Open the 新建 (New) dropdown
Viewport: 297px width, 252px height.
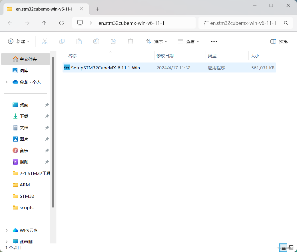point(19,41)
